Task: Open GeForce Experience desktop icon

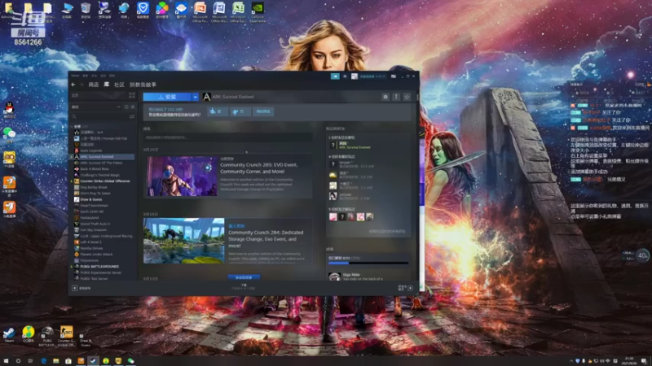Action: (258, 11)
